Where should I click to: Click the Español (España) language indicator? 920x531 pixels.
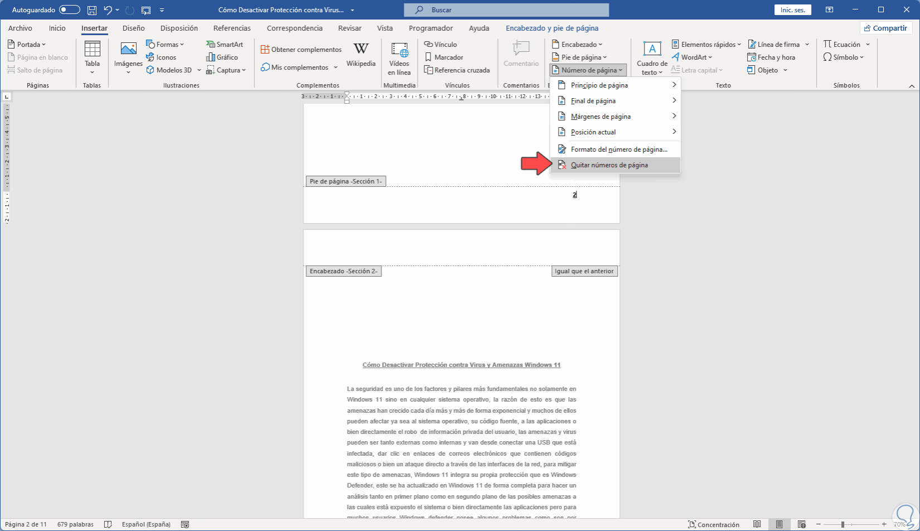coord(146,524)
